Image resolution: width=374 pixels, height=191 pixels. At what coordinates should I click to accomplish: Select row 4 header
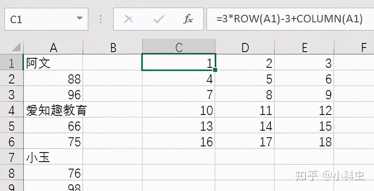pos(12,110)
